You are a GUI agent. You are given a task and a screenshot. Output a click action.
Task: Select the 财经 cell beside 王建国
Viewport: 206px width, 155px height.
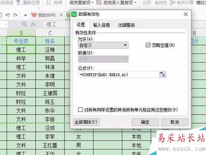(21, 93)
